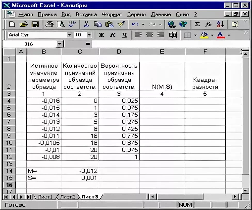This screenshot has height=210, width=252.
Task: Open the Файл menu
Action: [26, 14]
